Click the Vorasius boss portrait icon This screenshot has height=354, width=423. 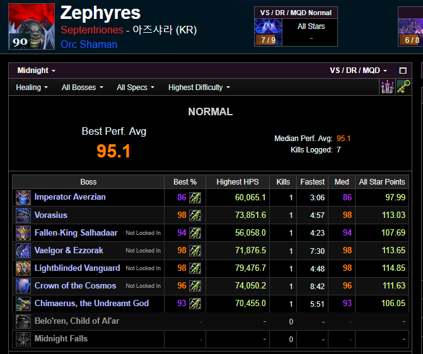23,215
